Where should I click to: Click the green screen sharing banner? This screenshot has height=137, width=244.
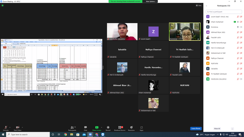tap(125, 2)
